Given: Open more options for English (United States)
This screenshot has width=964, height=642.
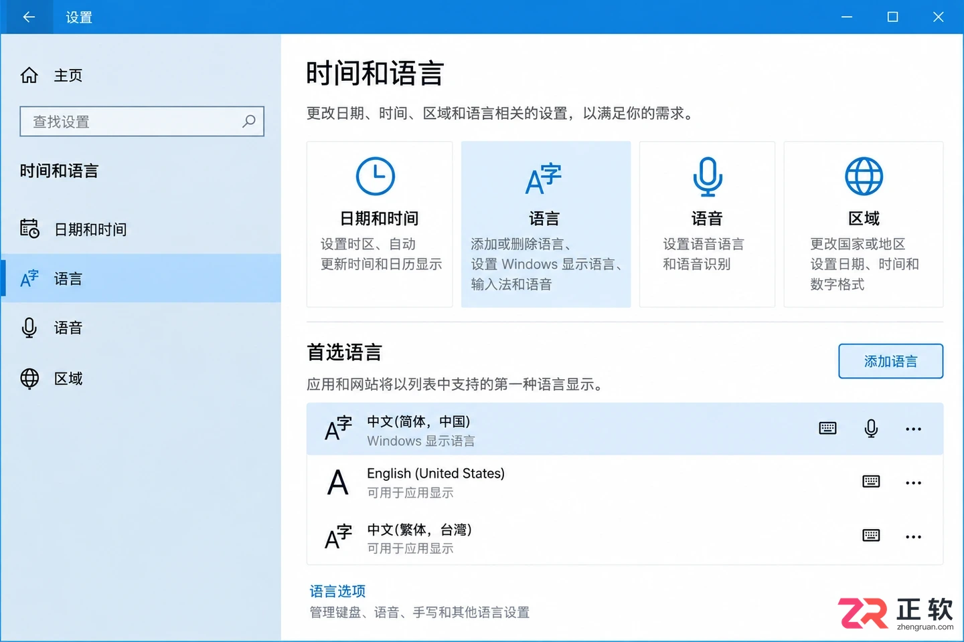Looking at the screenshot, I should [x=914, y=483].
